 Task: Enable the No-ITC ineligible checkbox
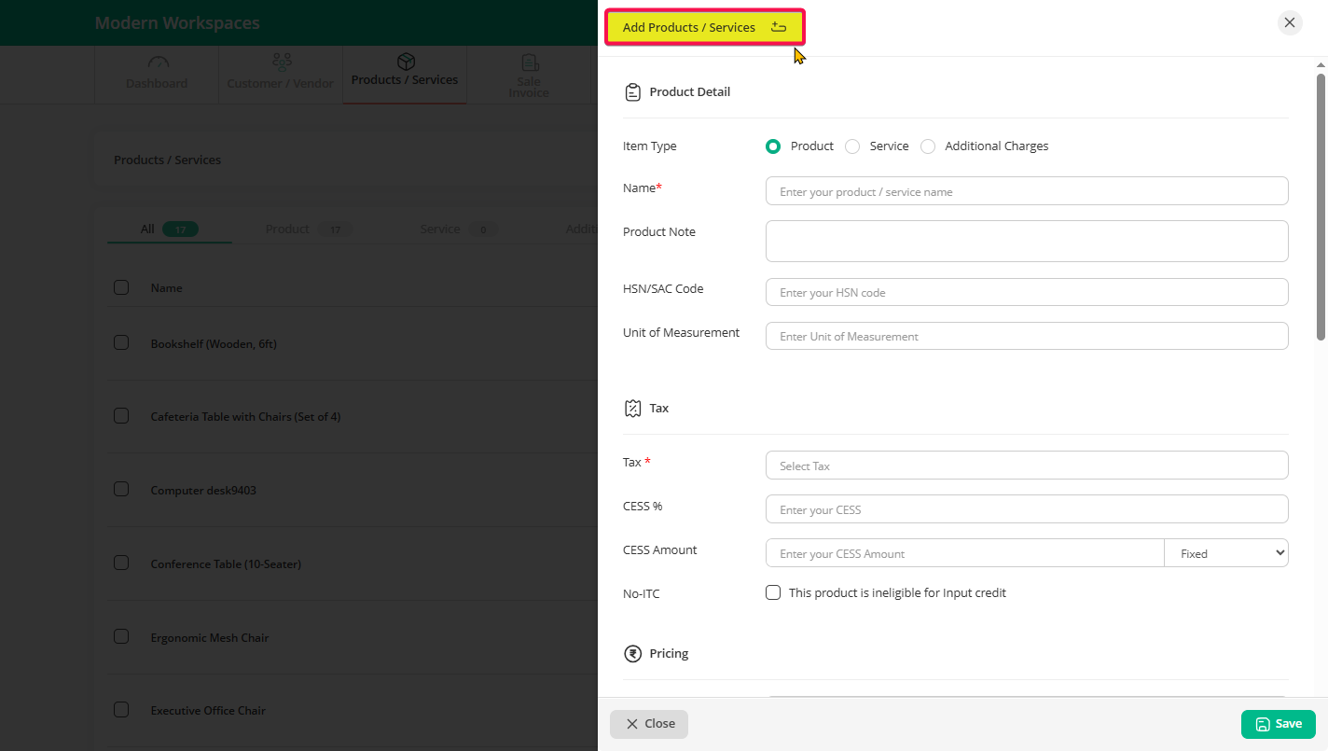(773, 593)
